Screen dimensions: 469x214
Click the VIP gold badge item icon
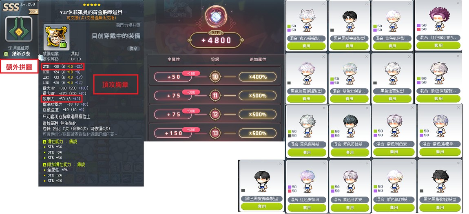[57, 37]
